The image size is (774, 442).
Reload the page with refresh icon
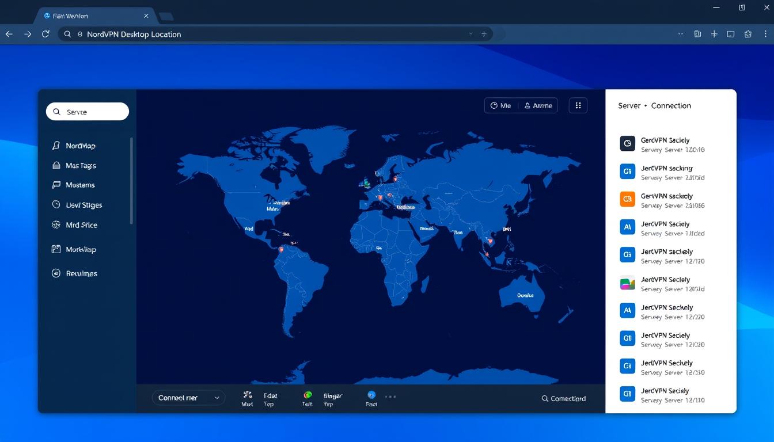pos(45,34)
